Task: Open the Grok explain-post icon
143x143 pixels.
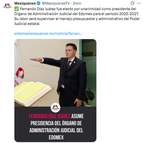Action: coord(132,3)
